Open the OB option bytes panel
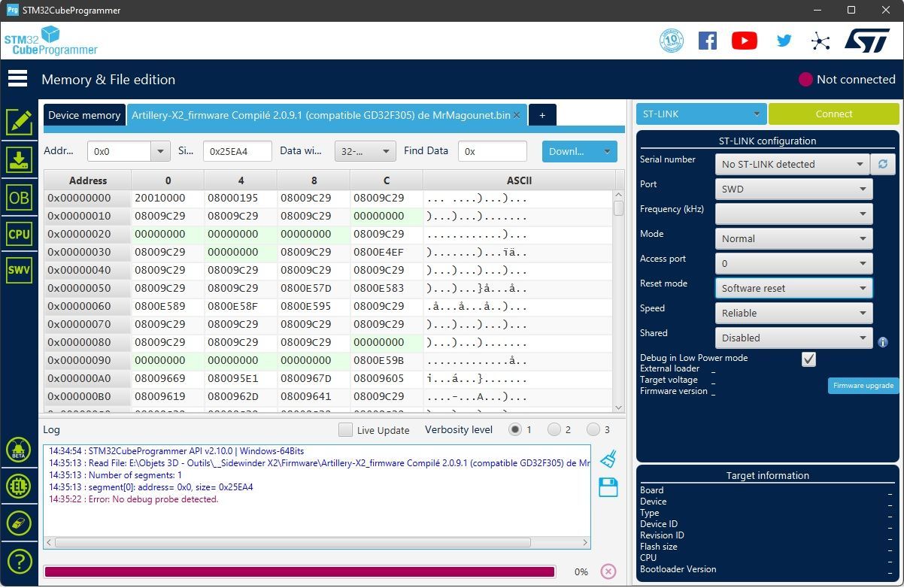Image resolution: width=904 pixels, height=588 pixels. (19, 197)
